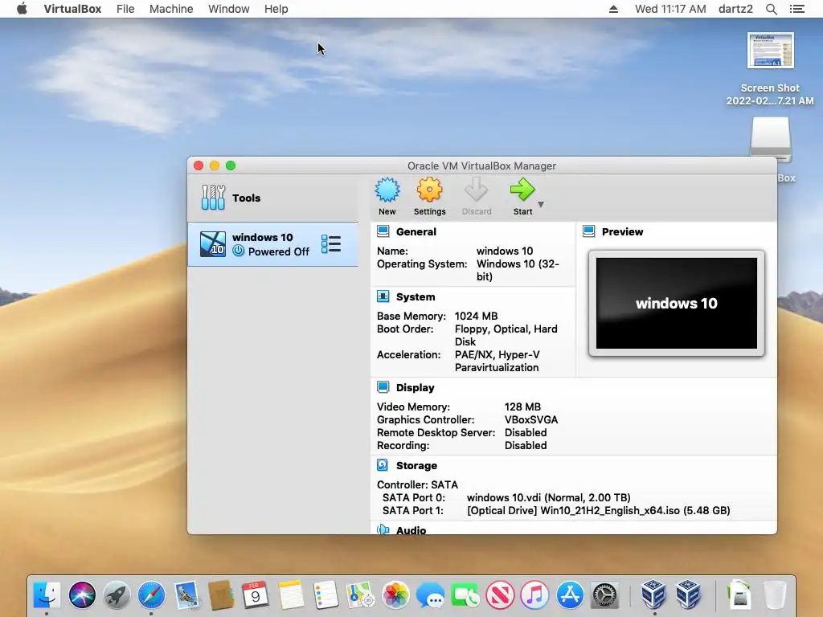
Task: Open App Store from the Dock
Action: tap(570, 595)
